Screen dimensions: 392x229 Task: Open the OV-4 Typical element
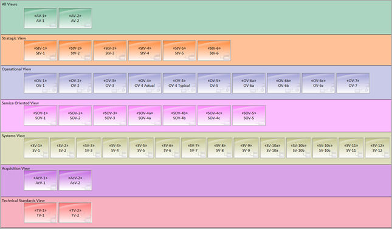click(179, 83)
